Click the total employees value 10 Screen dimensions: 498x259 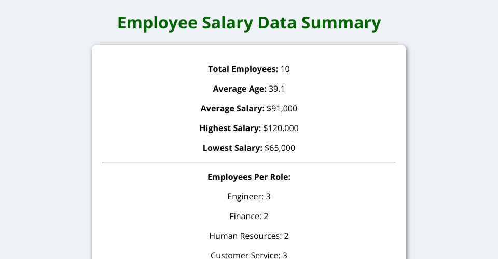285,69
